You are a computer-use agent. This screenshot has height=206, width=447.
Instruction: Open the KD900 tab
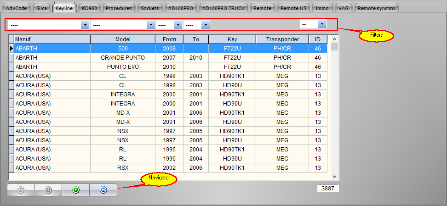(x=89, y=8)
